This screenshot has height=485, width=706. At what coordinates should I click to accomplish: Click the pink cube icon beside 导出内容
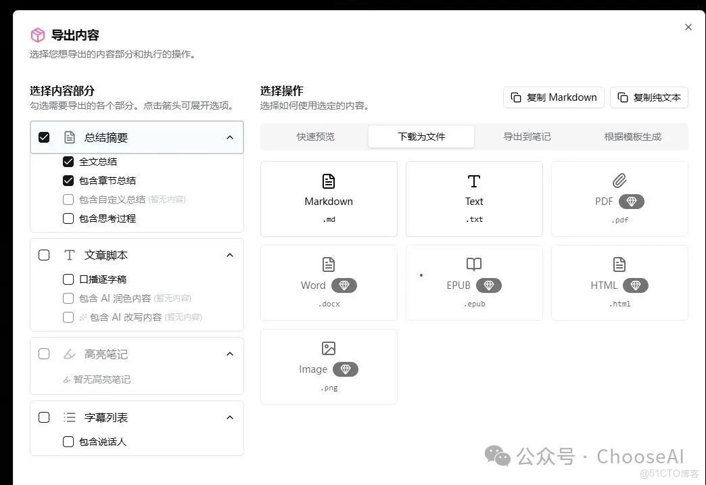coord(37,34)
